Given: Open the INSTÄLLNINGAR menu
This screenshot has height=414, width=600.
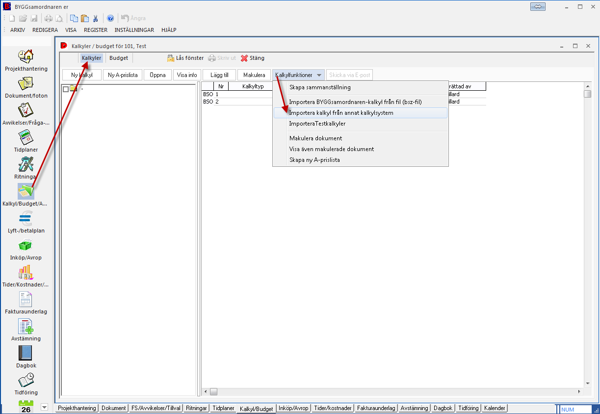Looking at the screenshot, I should [134, 30].
